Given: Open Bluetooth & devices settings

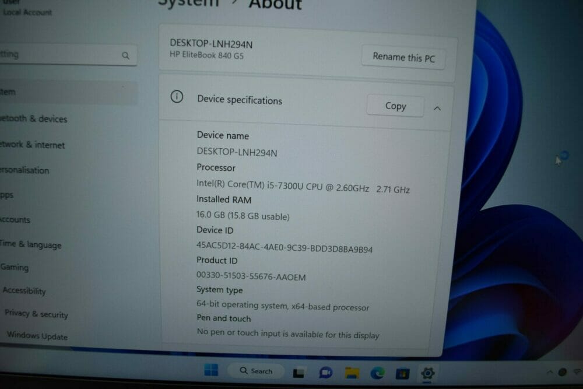Looking at the screenshot, I should pyautogui.click(x=33, y=118).
